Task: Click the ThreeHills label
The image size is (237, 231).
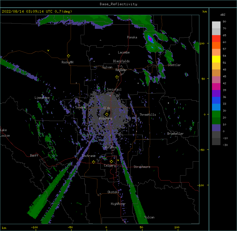Action: point(148,115)
